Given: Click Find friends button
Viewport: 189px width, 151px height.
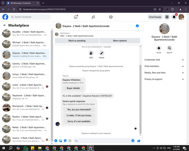Looking at the screenshot, I should [x=155, y=17].
